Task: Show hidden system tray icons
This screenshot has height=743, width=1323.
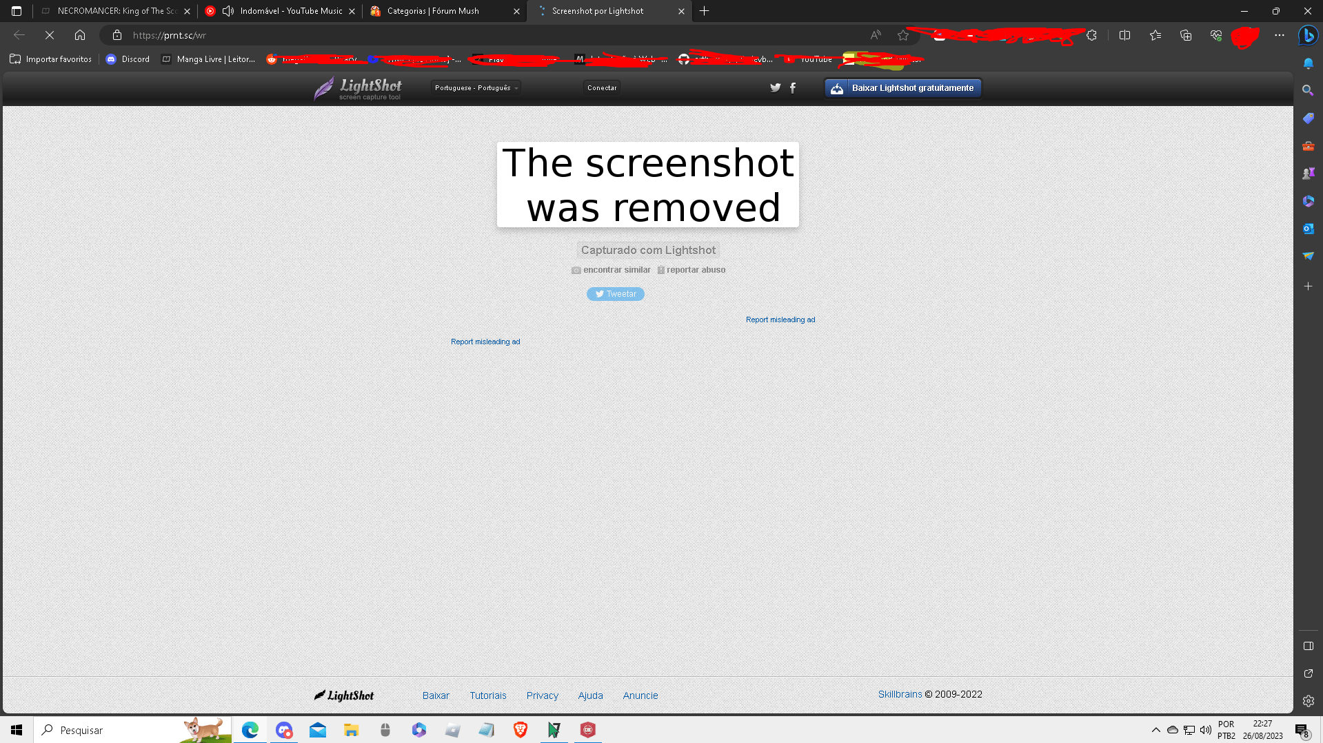Action: pos(1155,730)
